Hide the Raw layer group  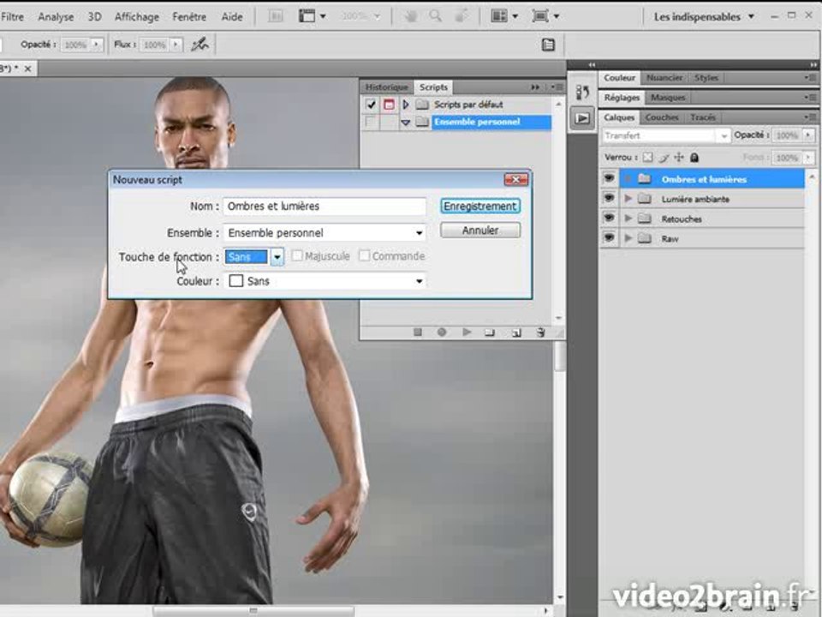pyautogui.click(x=609, y=238)
